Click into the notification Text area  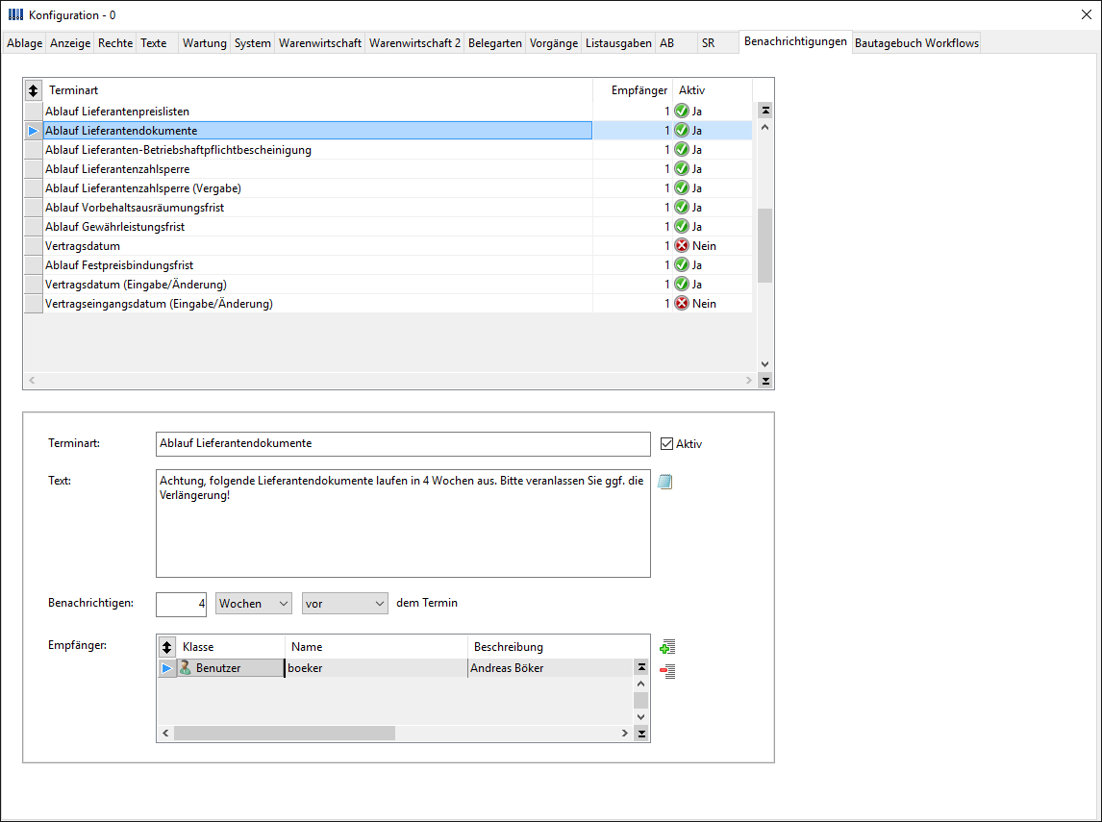point(403,523)
